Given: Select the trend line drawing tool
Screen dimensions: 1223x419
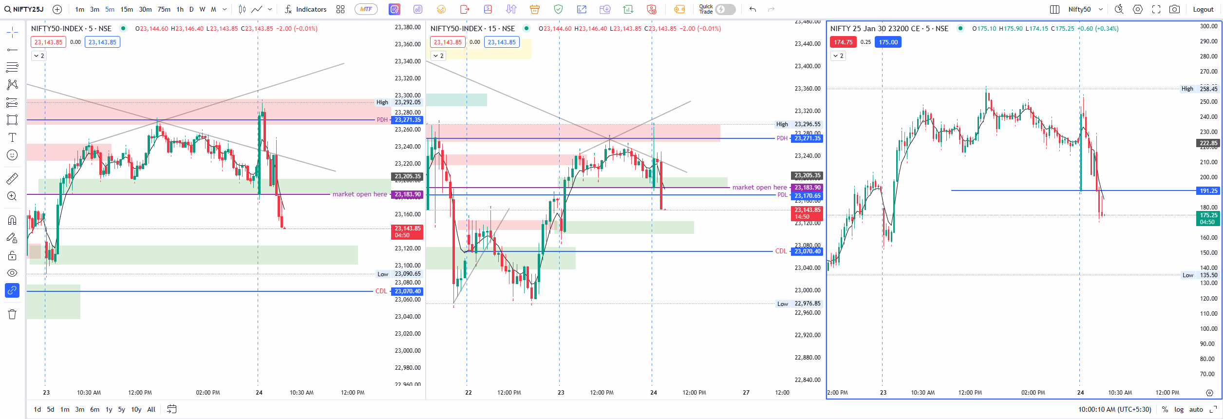Looking at the screenshot, I should (12, 50).
